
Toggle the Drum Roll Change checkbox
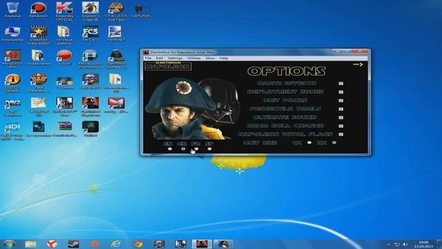[340, 126]
